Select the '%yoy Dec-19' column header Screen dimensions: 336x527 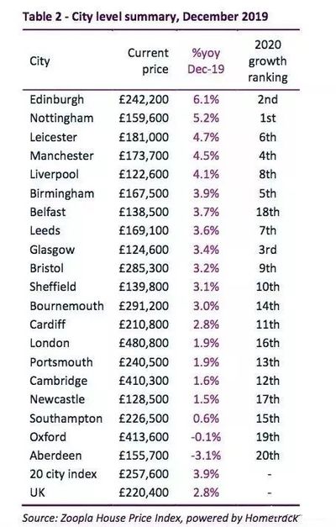pyautogui.click(x=206, y=61)
